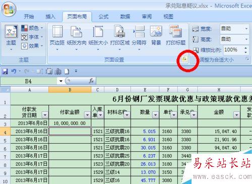
Task: Select row 4 header
Action: (5, 132)
